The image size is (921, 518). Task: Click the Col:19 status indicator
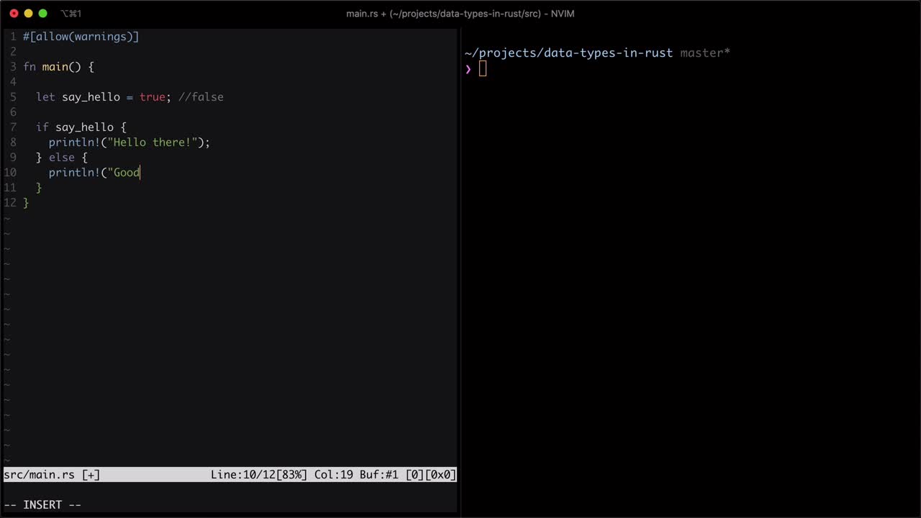(x=333, y=475)
